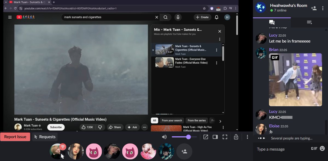Dislike the Sunsets & Cigarettes video
The width and height of the screenshot is (328, 161).
click(x=100, y=127)
